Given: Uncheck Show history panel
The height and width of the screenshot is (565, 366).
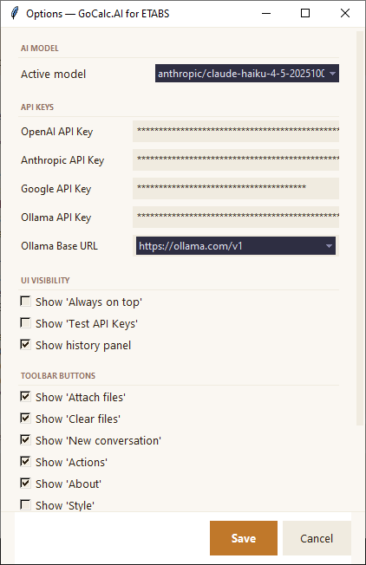Looking at the screenshot, I should click(26, 345).
